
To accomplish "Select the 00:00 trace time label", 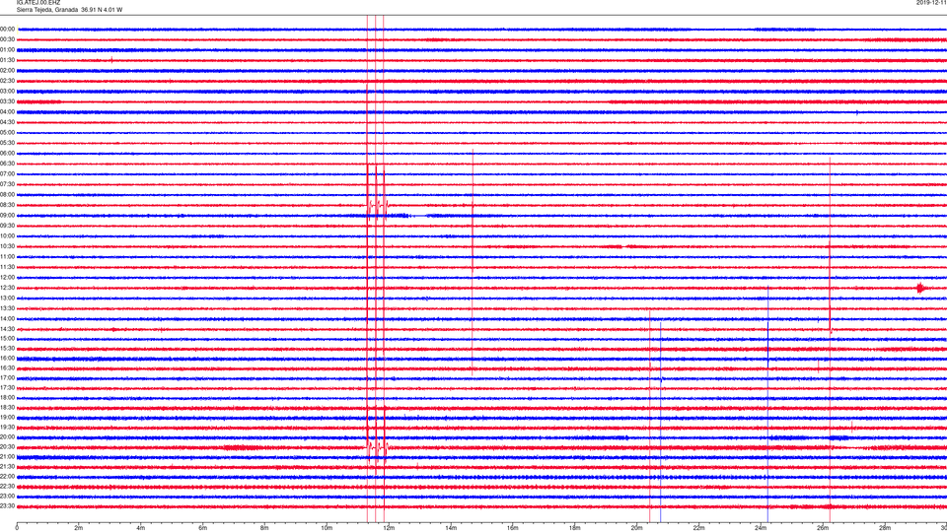I will [7, 29].
